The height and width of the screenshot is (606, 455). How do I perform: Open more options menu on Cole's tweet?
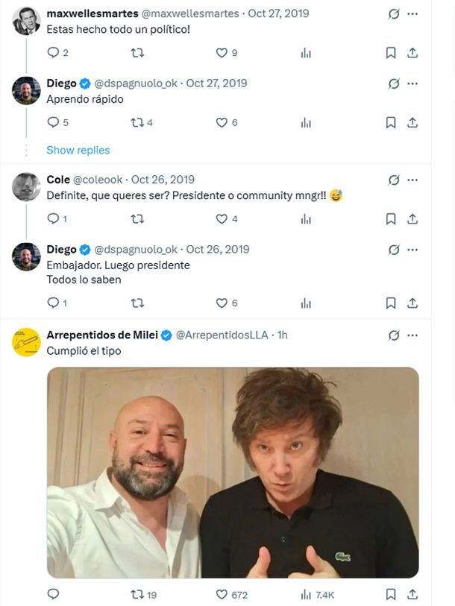(x=412, y=180)
